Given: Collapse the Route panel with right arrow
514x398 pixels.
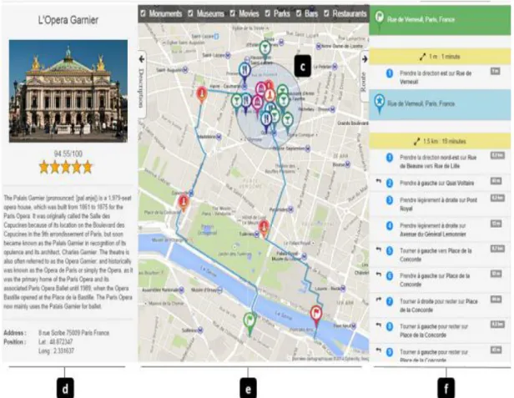Looking at the screenshot, I should 365,59.
